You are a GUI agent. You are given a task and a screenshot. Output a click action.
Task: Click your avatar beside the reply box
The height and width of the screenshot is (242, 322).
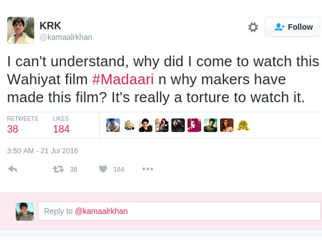click(x=25, y=211)
